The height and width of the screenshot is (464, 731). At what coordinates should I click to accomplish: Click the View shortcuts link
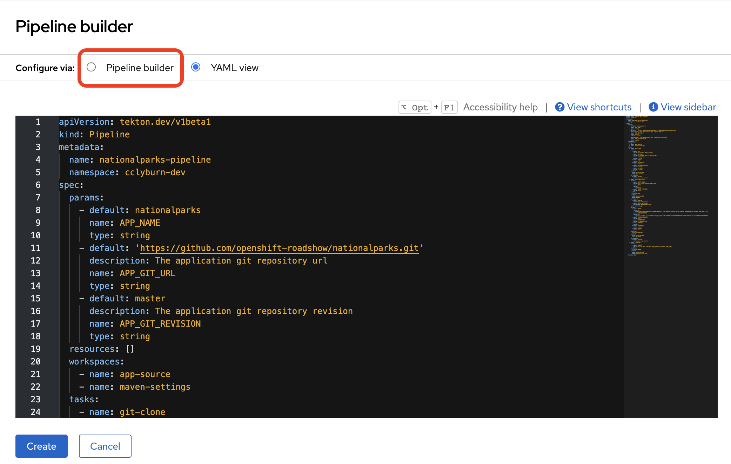click(599, 107)
